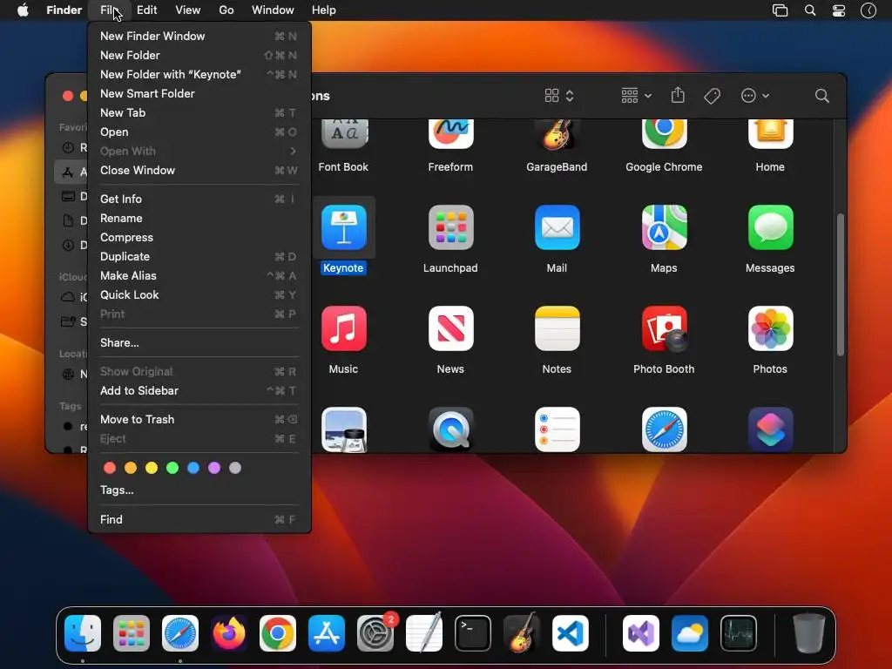This screenshot has height=669, width=892.
Task: Click the Finder window search icon
Action: click(821, 96)
